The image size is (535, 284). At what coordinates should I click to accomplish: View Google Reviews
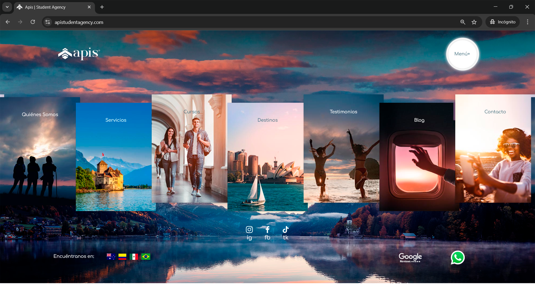click(x=410, y=258)
